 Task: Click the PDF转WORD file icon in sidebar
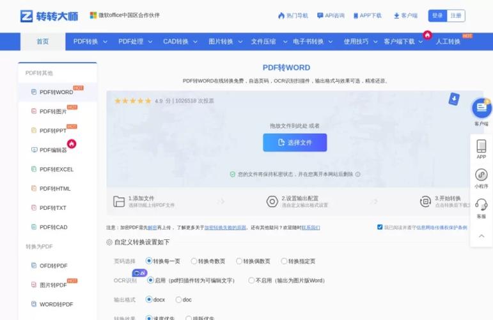pyautogui.click(x=34, y=92)
